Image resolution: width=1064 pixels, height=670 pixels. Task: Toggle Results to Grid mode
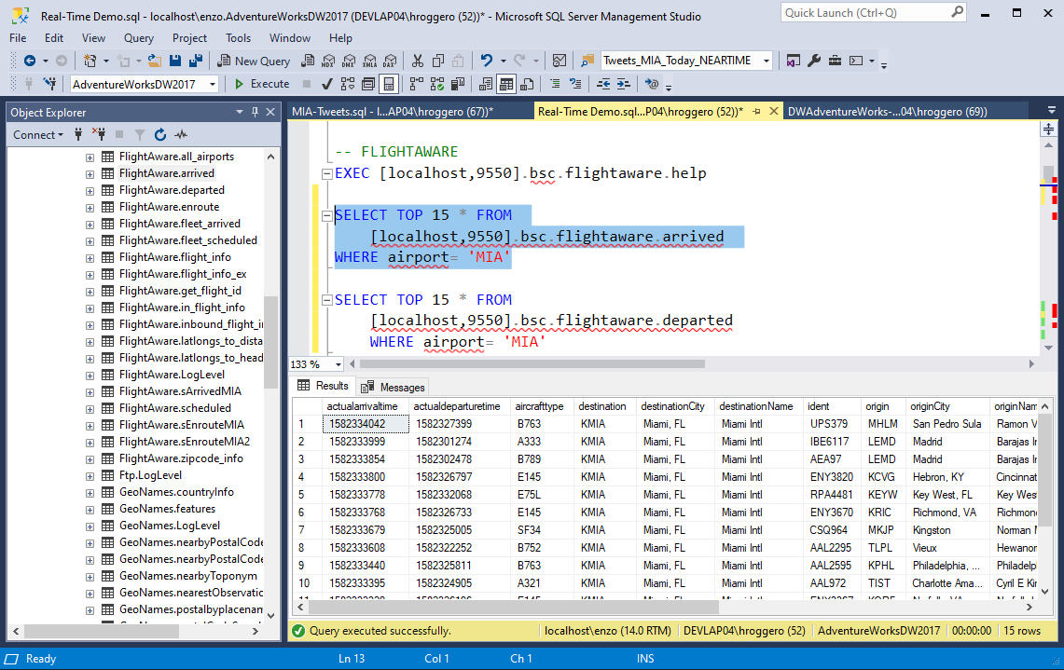(x=506, y=84)
